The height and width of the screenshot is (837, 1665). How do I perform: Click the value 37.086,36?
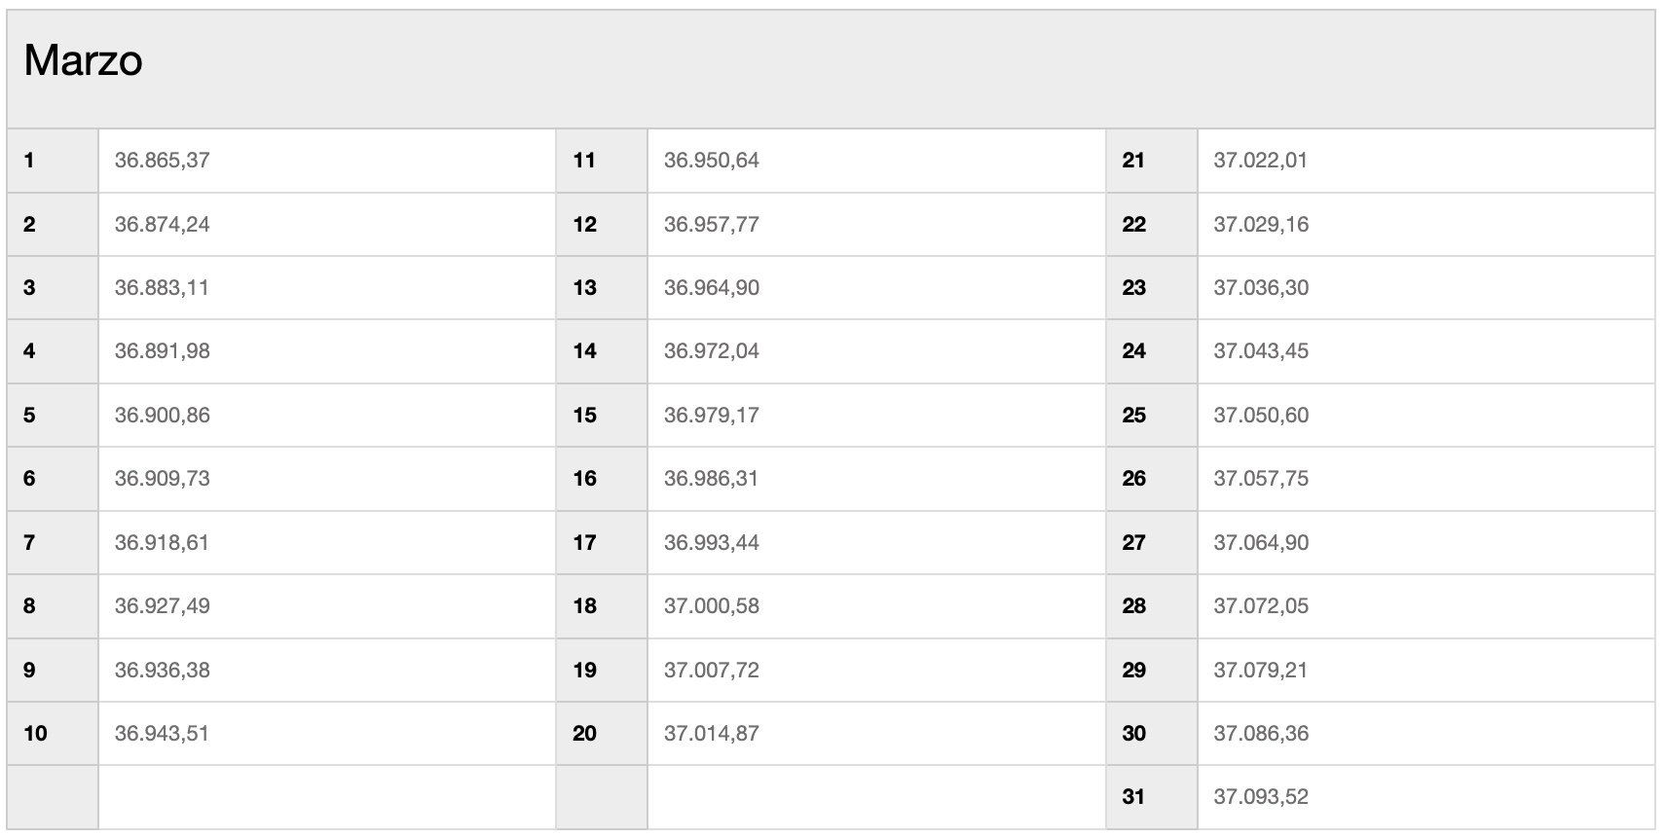1261,733
